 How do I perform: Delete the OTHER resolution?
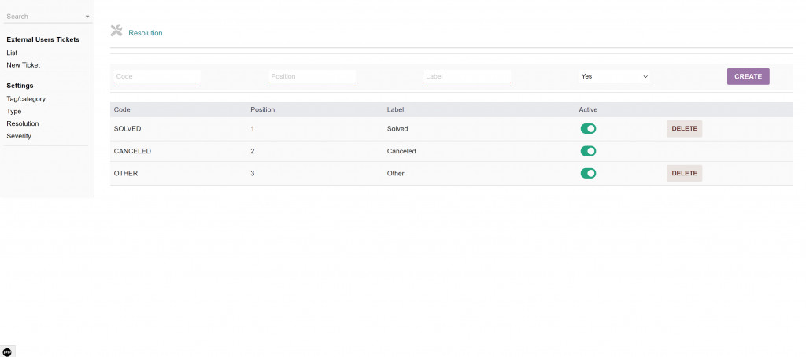point(684,174)
